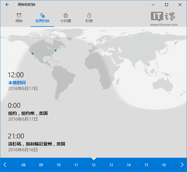187x172 pixels.
Task: Move the timeline to later hours with right arrow
Action: point(182,165)
